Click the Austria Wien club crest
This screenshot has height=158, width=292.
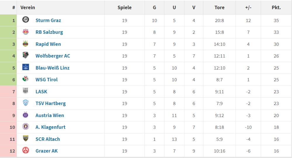26,115
